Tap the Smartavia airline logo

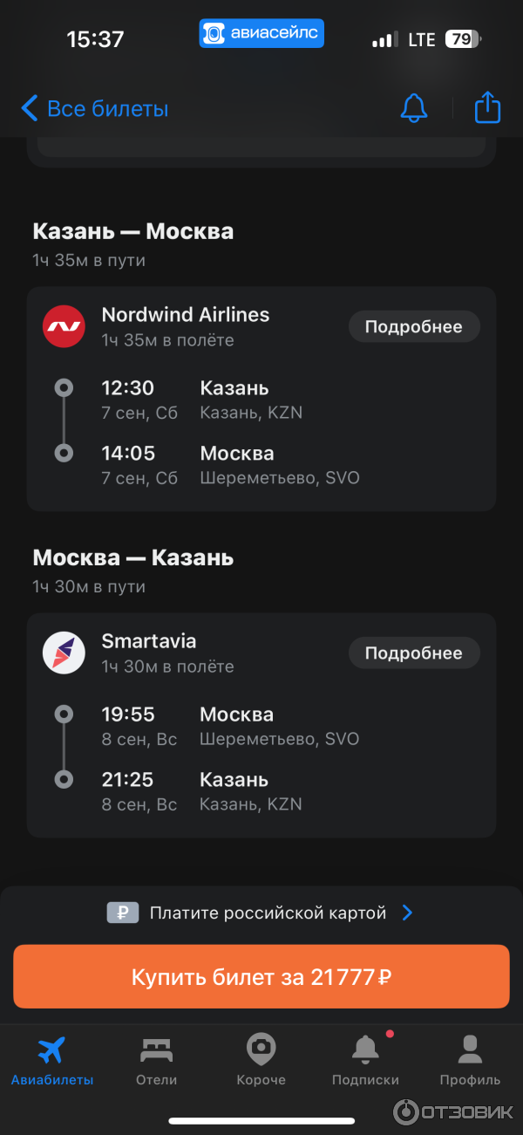tap(64, 653)
